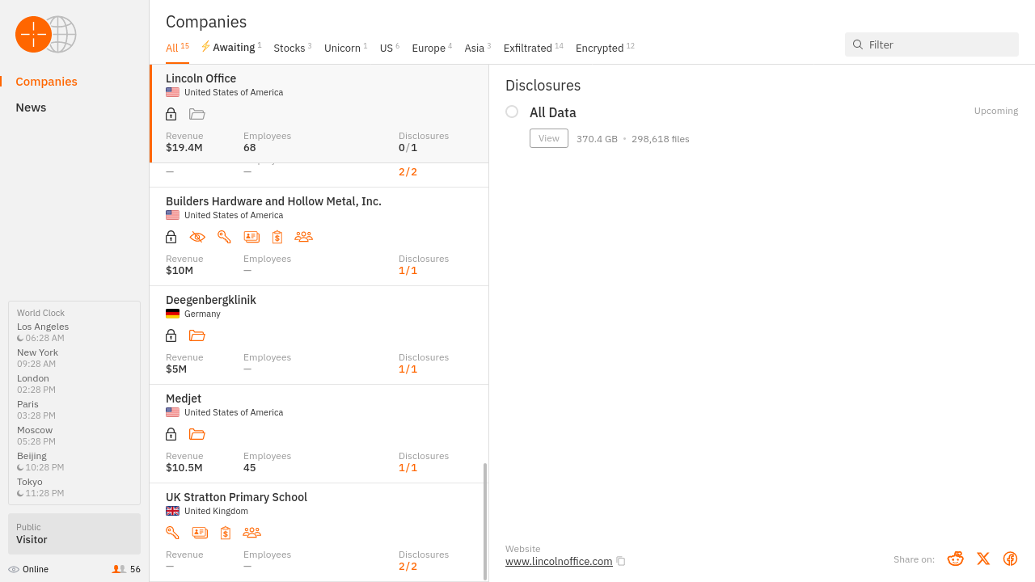Open the All tab
This screenshot has height=582, width=1035.
coord(177,48)
